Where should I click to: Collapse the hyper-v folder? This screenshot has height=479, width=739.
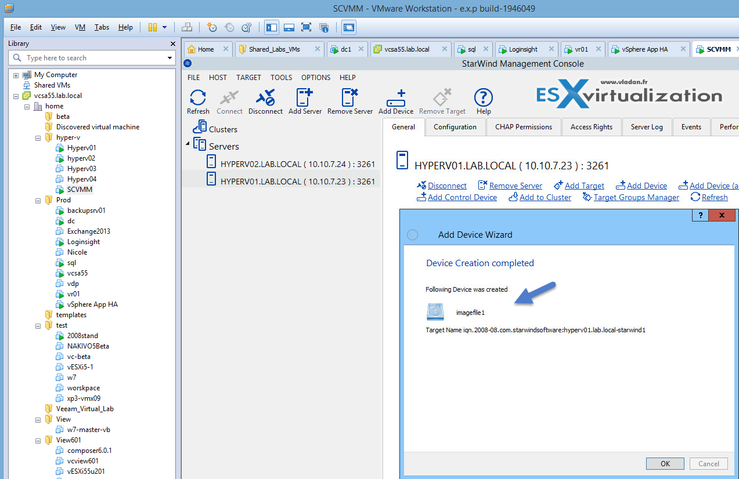tap(38, 137)
